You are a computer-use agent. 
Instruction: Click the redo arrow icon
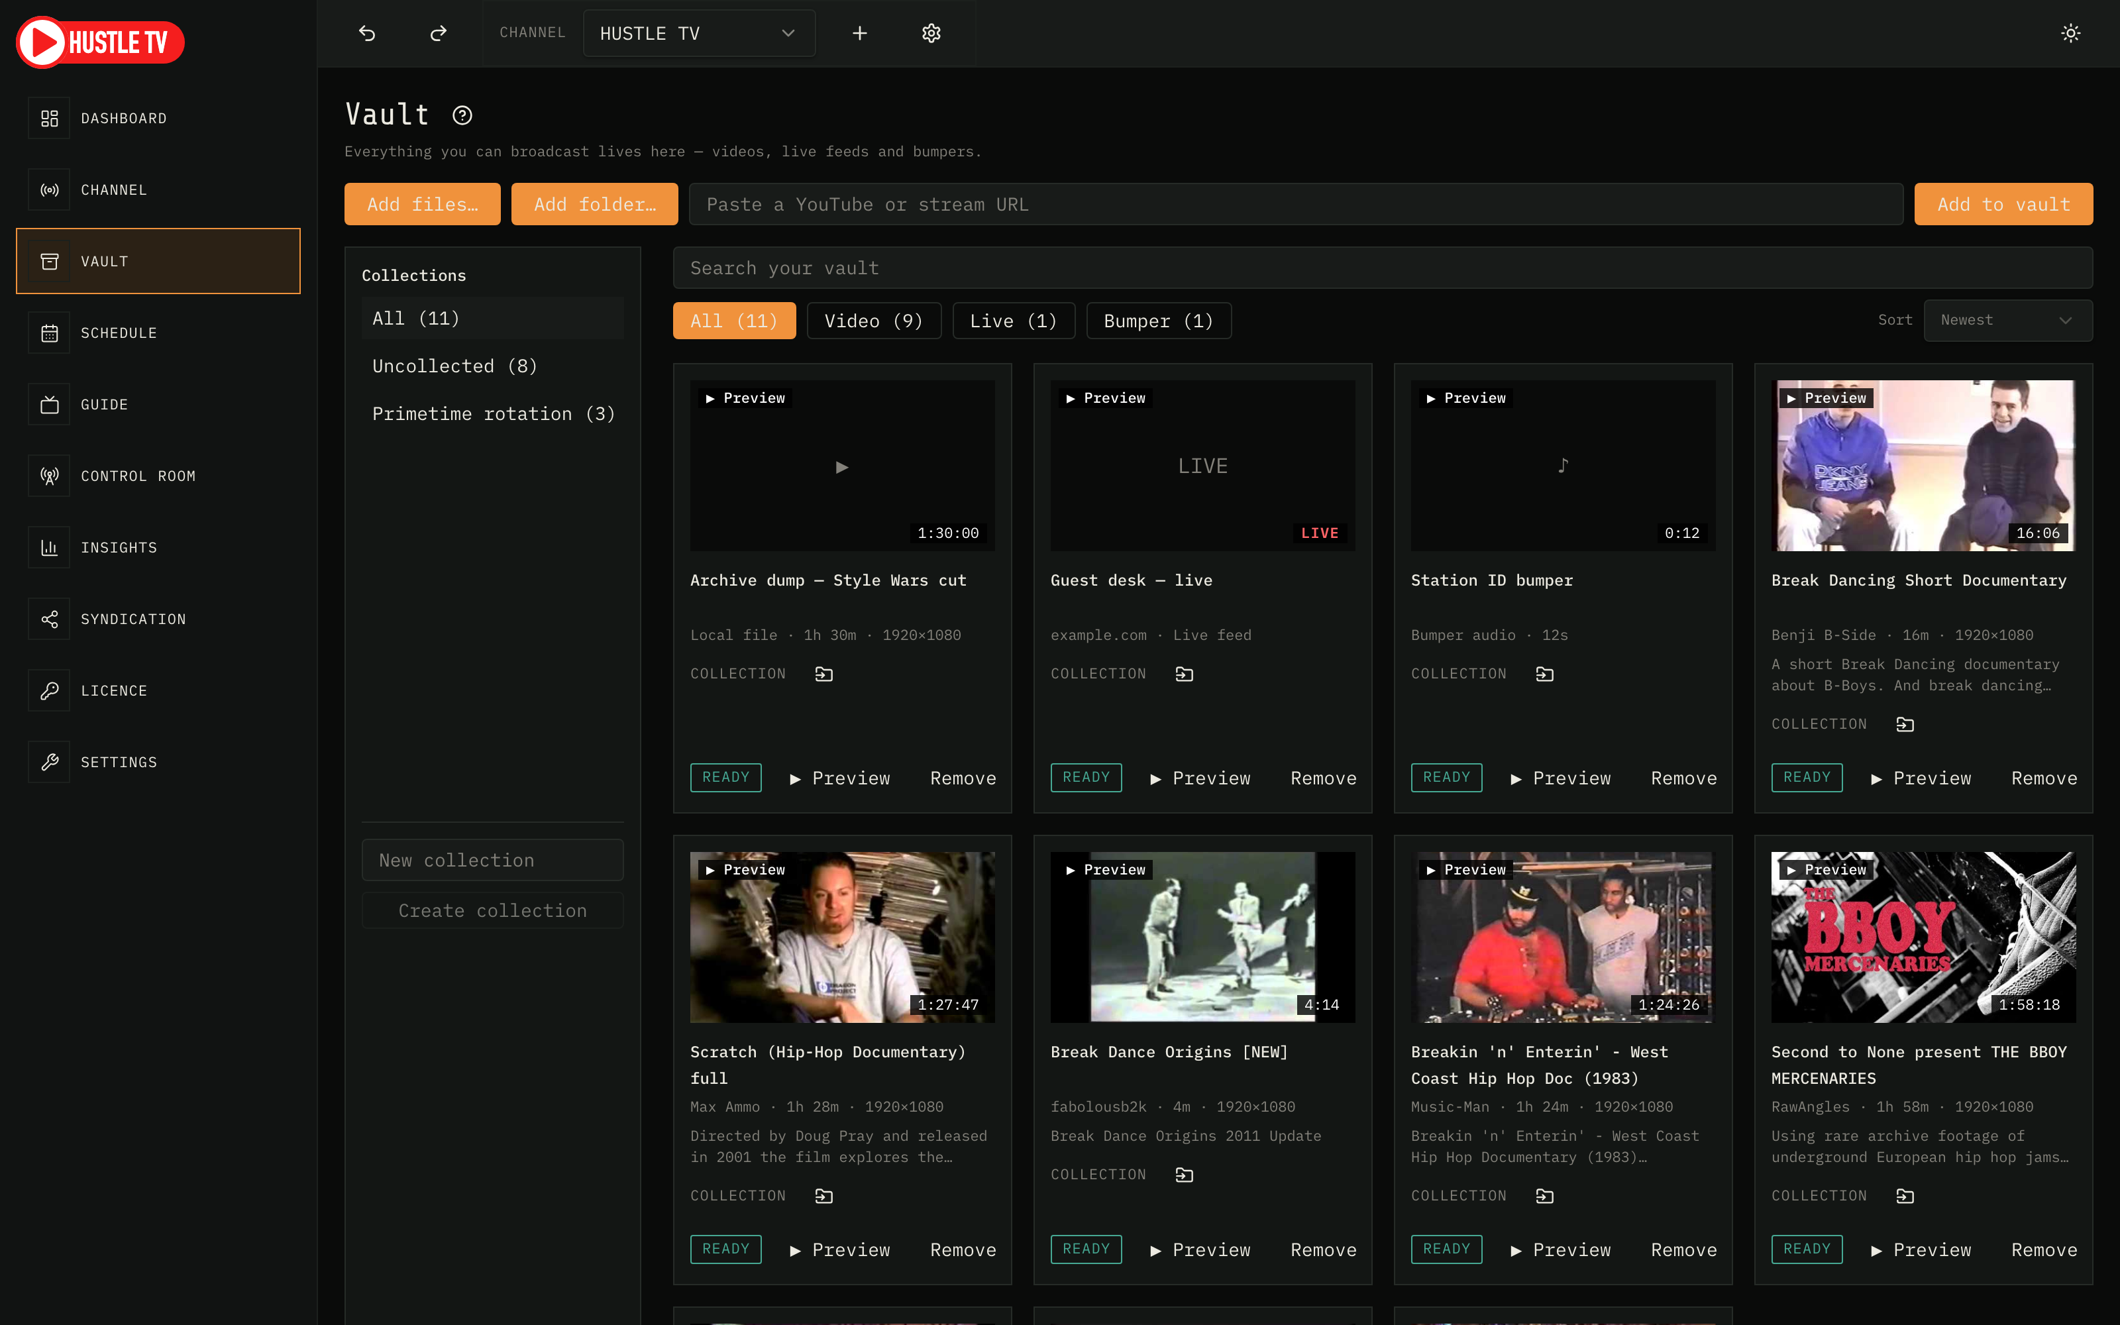[x=438, y=33]
